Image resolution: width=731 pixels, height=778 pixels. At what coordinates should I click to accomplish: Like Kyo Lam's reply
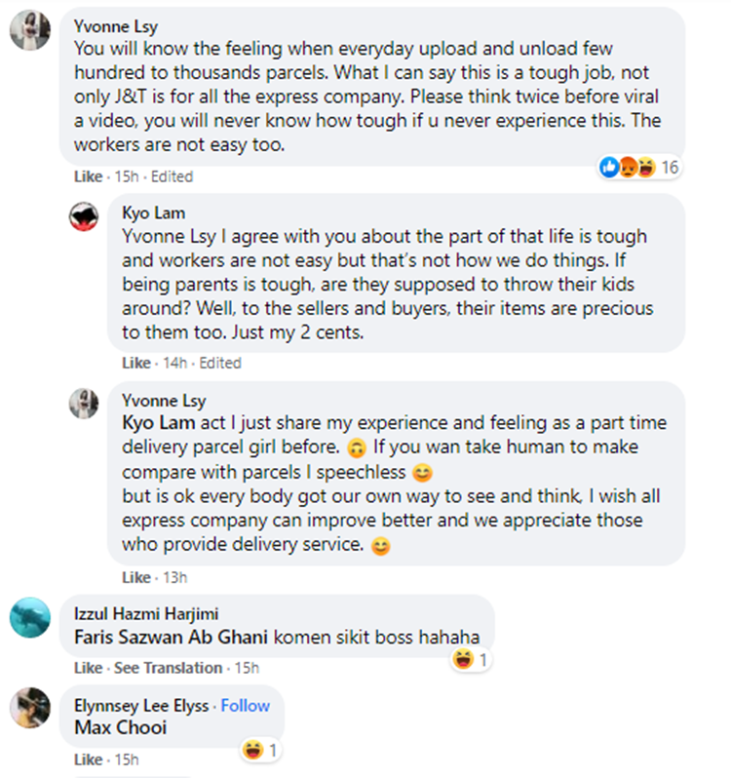pyautogui.click(x=136, y=363)
